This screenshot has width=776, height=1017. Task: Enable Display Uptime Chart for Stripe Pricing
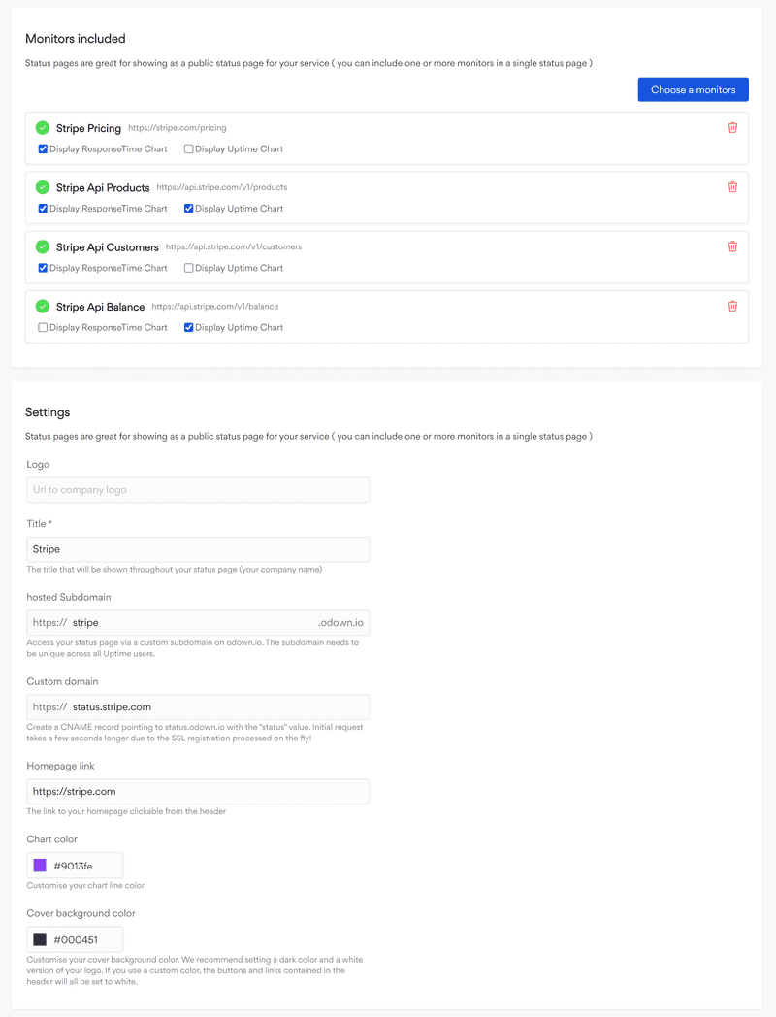coord(189,148)
